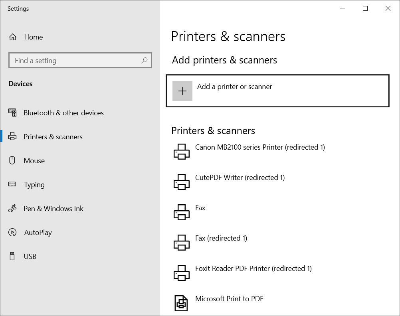Click Add a printer or scanner
400x316 pixels.
(x=277, y=91)
